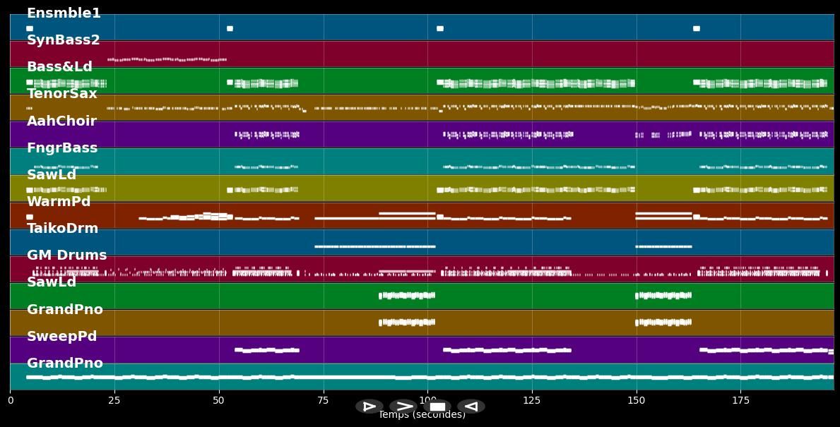Choose the TenorSax track label
This screenshot has height=427, width=840.
[61, 94]
